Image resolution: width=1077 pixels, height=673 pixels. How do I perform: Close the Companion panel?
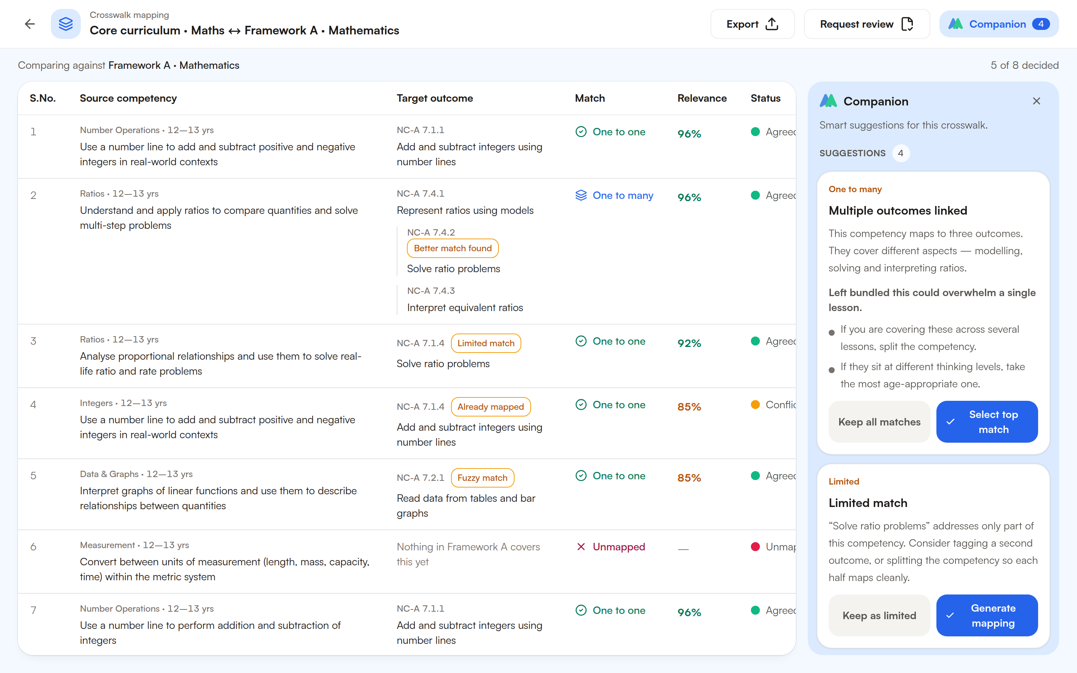pyautogui.click(x=1037, y=101)
